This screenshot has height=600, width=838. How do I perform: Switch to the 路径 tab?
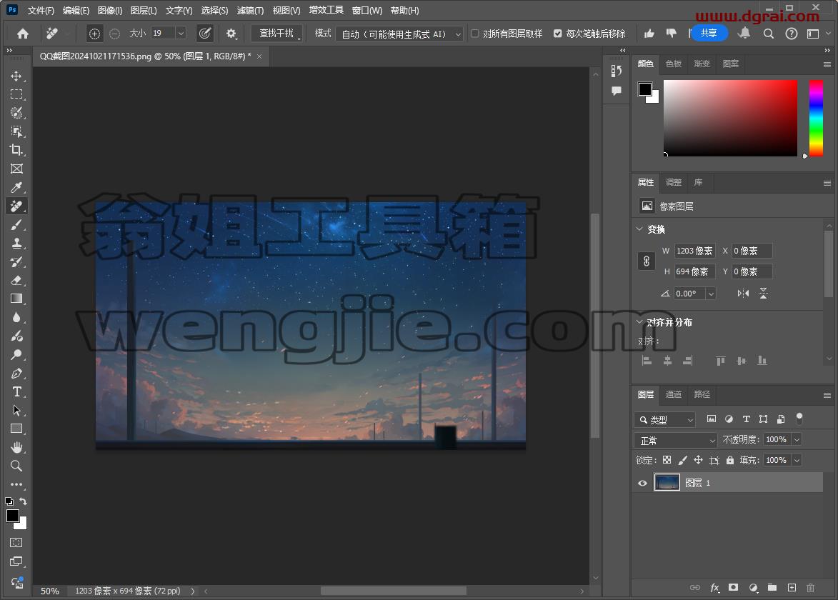point(702,394)
